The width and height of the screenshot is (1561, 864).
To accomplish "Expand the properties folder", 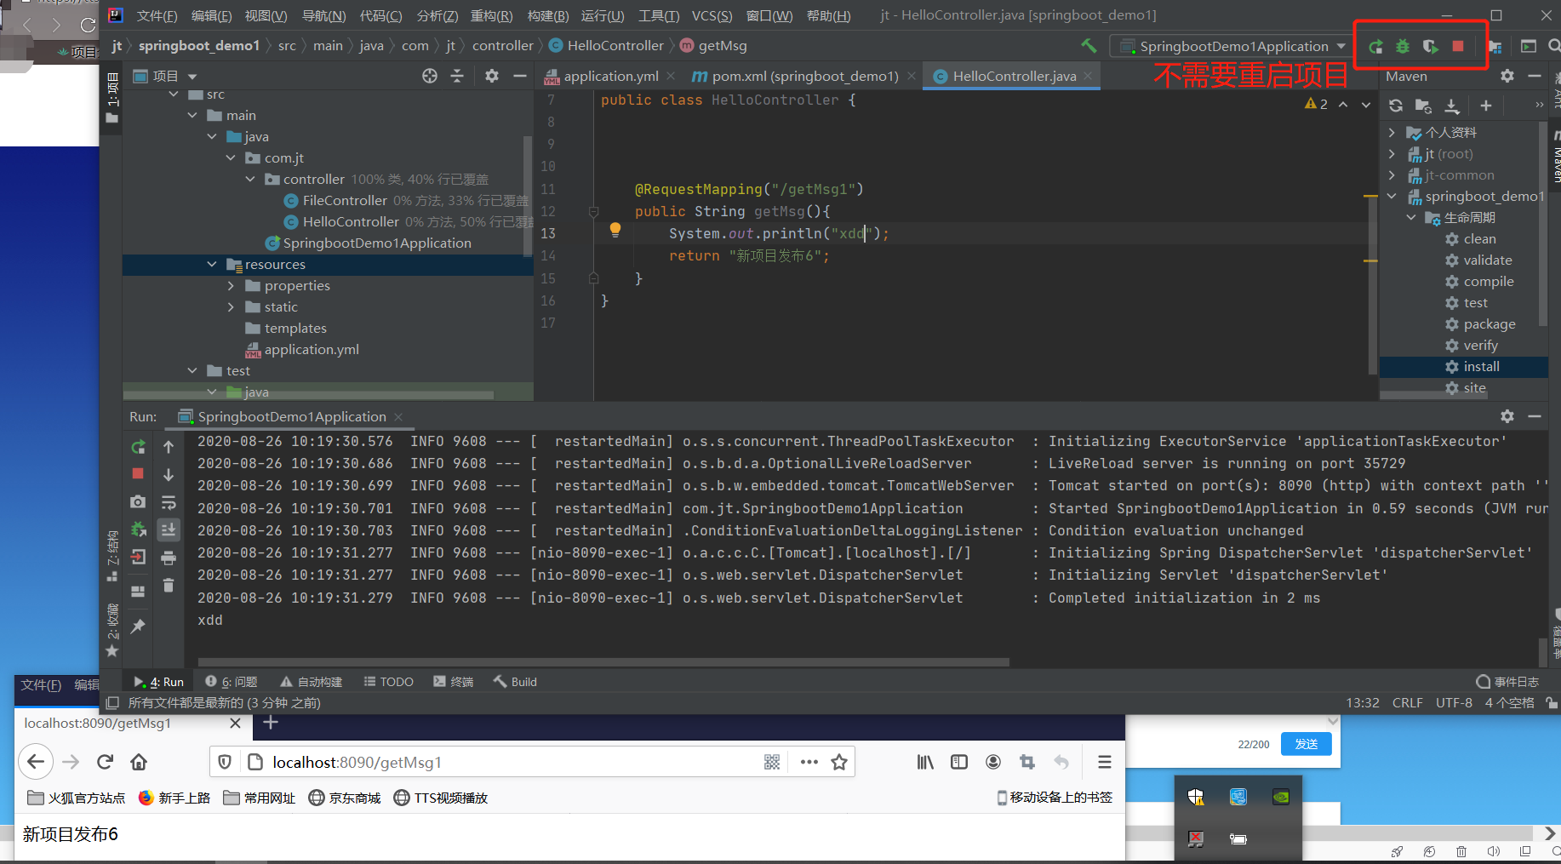I will click(231, 286).
